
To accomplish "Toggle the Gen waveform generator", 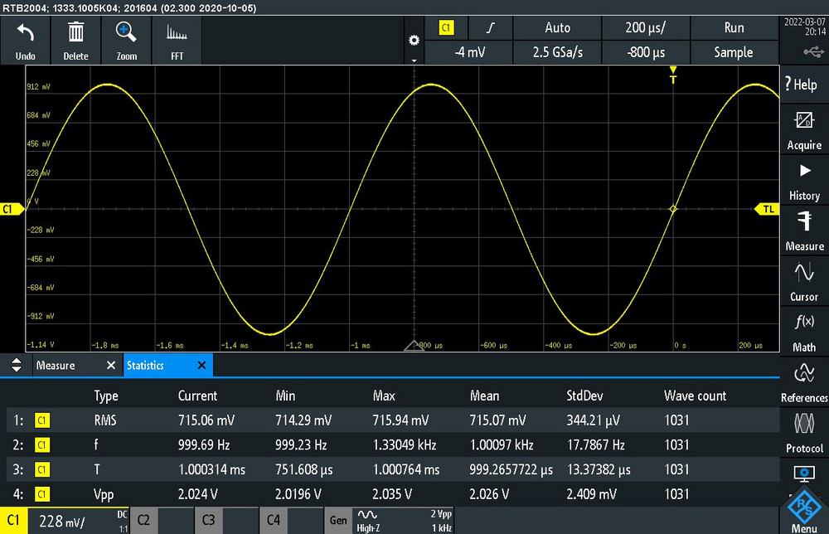I will click(x=338, y=520).
